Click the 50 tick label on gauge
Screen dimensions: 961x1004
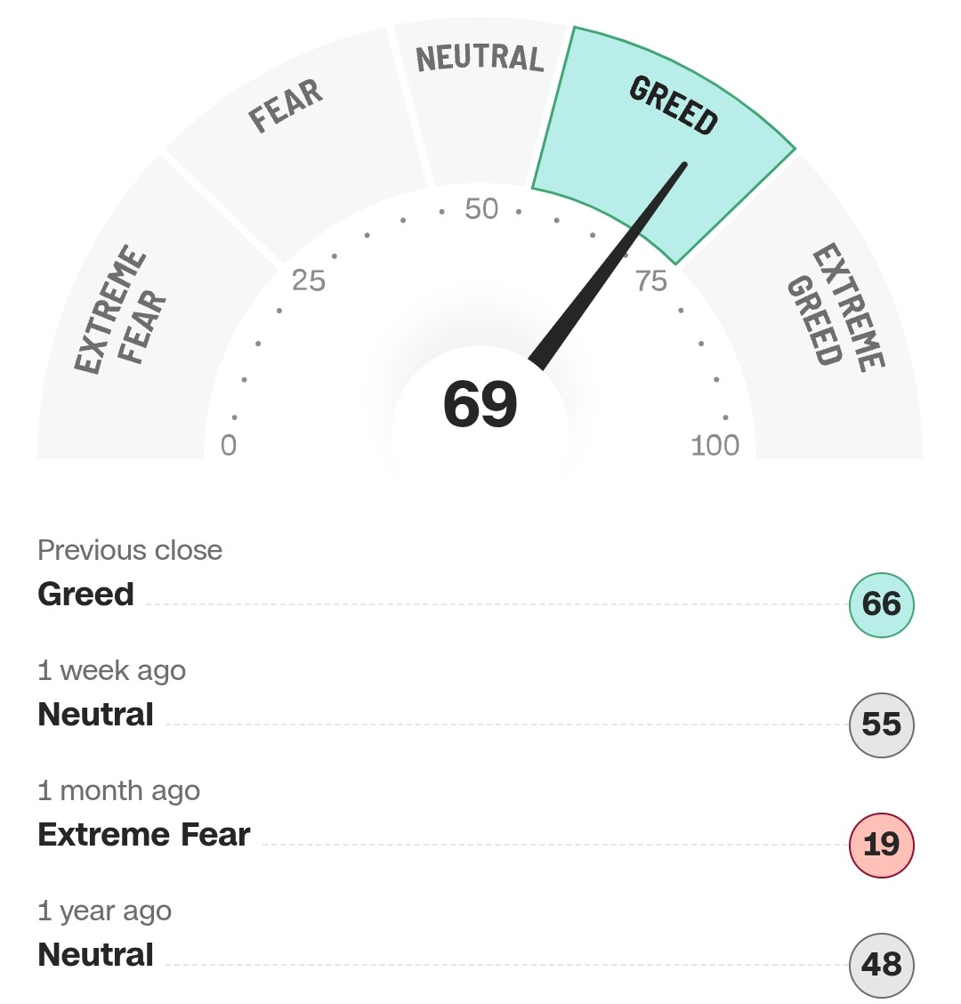(481, 209)
